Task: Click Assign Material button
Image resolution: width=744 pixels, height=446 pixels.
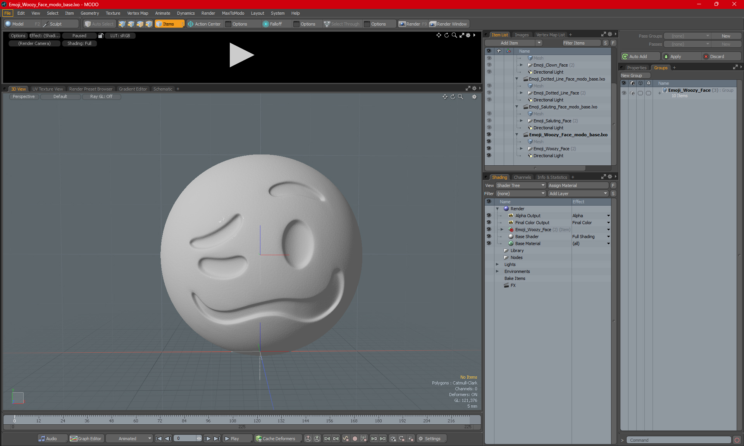Action: click(x=578, y=185)
